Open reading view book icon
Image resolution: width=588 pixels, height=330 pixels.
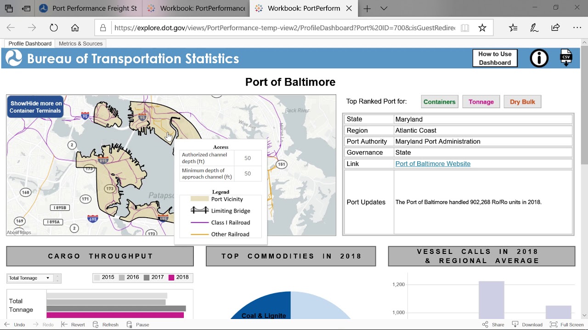click(x=465, y=28)
